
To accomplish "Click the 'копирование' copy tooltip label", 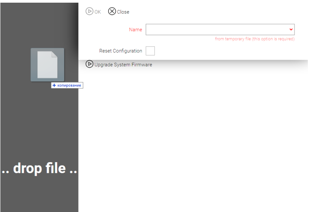I will tap(69, 86).
